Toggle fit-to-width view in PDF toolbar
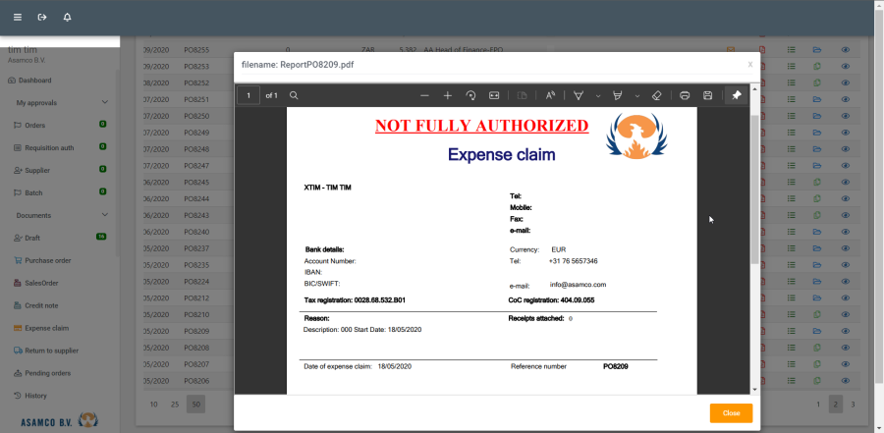 (494, 95)
